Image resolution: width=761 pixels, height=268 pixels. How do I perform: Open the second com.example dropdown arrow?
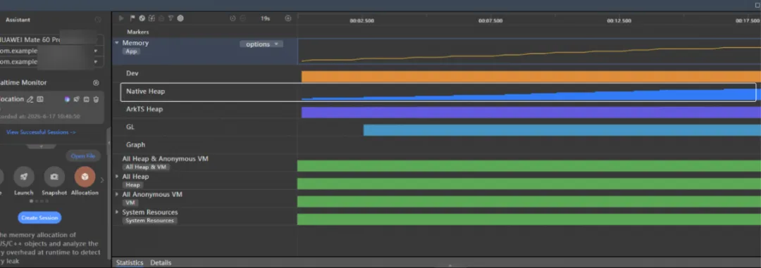point(96,62)
